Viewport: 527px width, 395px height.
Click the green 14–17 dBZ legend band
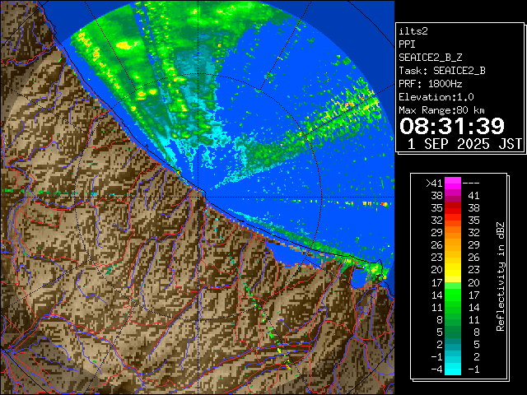pyautogui.click(x=453, y=294)
